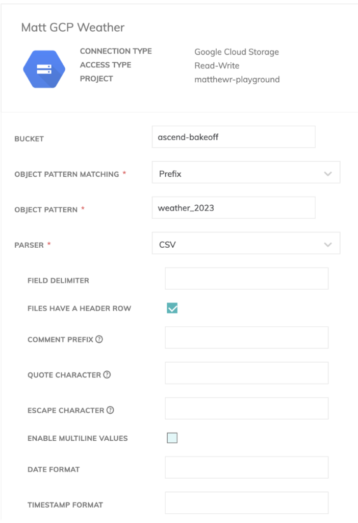358x523 pixels.
Task: Click the Google Cloud Storage hexagon icon
Action: (x=44, y=69)
